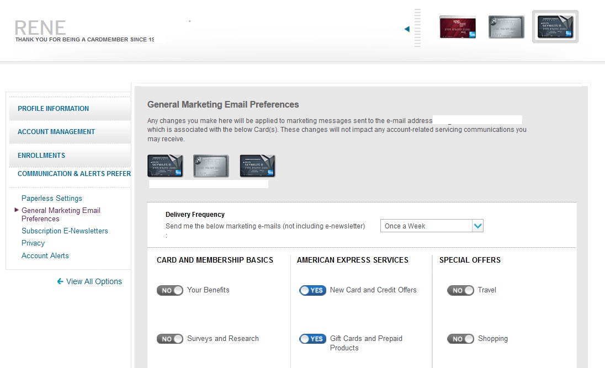Open the Communication & Alerts Preferences section

pyautogui.click(x=74, y=174)
